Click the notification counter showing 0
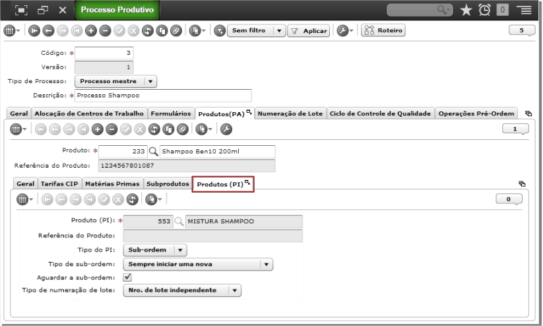 point(503,10)
